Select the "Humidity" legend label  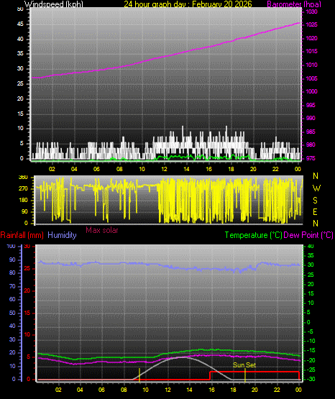[x=62, y=235]
